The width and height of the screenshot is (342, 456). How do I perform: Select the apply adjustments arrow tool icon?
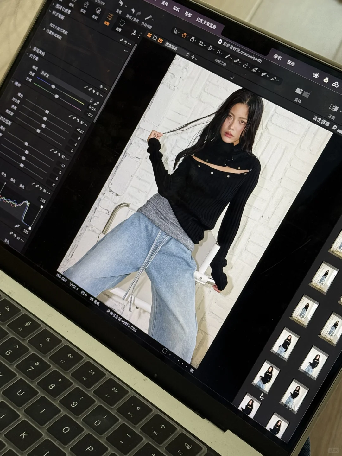click(264, 74)
